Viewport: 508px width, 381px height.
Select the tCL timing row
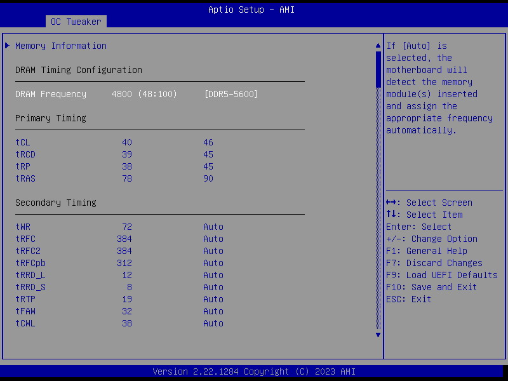(114, 142)
